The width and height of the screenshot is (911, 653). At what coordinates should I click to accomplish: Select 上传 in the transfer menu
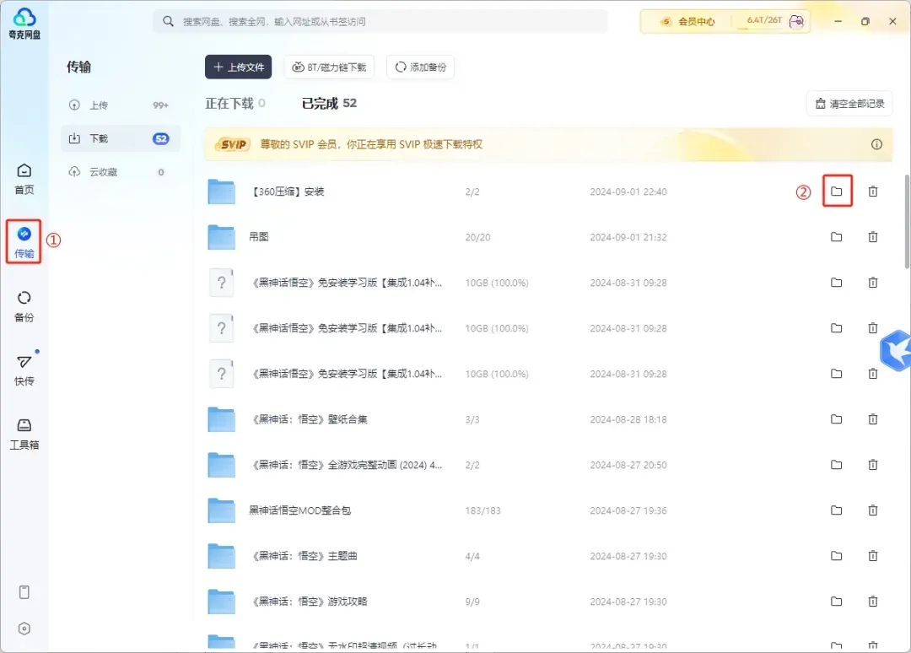pyautogui.click(x=121, y=105)
